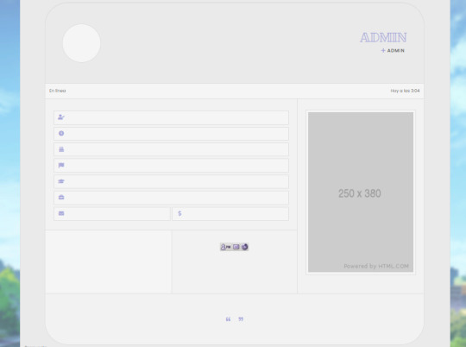
Task: Click the closing quote mark icon
Action: [x=241, y=319]
